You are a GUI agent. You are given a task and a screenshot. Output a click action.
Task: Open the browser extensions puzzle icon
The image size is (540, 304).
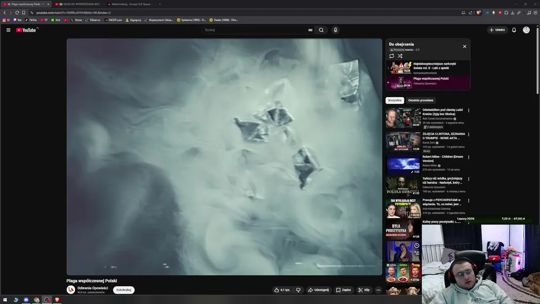506,13
